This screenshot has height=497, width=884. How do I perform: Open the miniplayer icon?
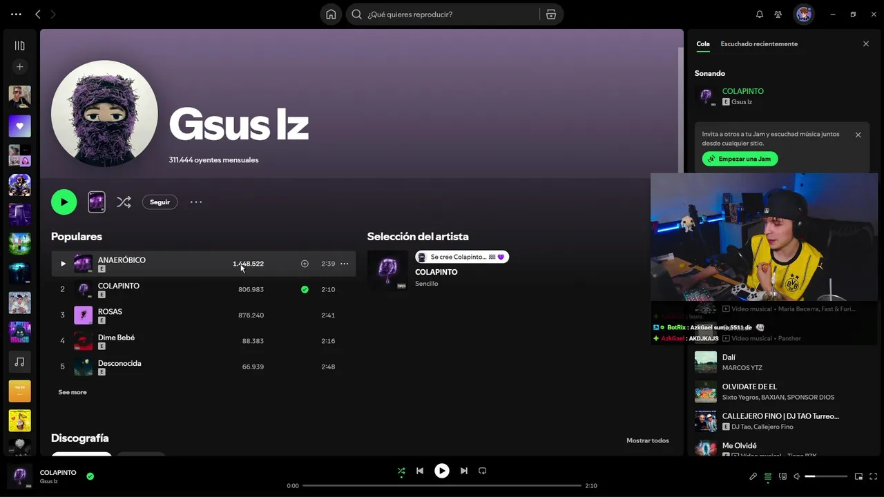tap(859, 476)
